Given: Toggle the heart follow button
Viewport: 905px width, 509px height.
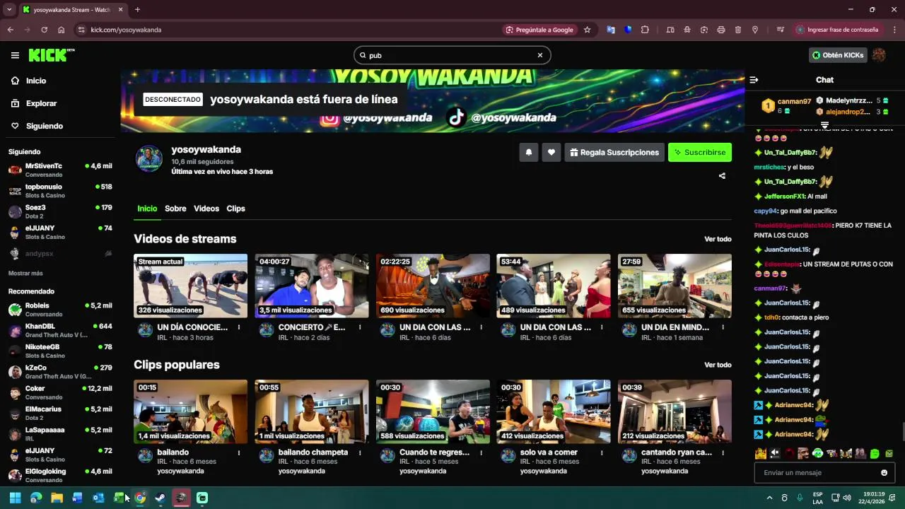Looking at the screenshot, I should pyautogui.click(x=551, y=152).
